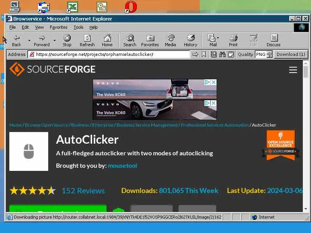Show browsing History
The height and width of the screenshot is (233, 311).
(x=190, y=41)
